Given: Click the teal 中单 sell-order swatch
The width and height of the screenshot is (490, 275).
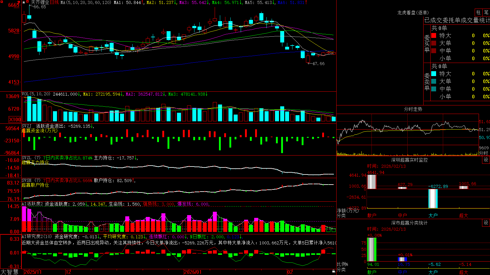Looking at the screenshot, I should (x=434, y=89).
